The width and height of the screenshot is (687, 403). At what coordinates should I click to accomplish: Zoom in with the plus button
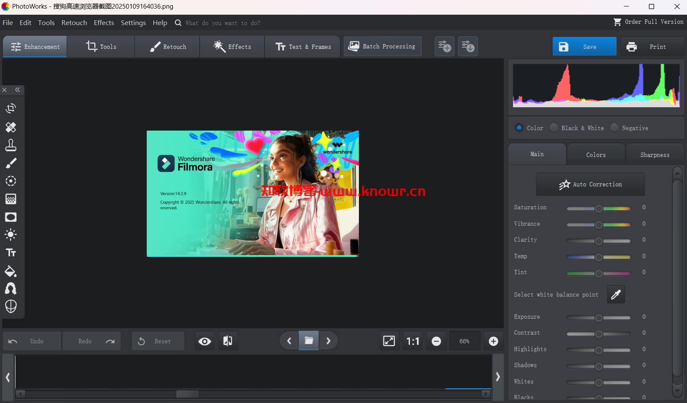(x=493, y=341)
